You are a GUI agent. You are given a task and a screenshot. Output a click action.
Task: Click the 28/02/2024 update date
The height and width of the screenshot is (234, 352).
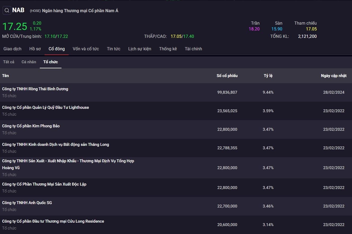pos(334,92)
